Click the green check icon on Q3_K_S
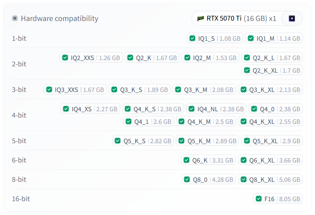 (114, 89)
